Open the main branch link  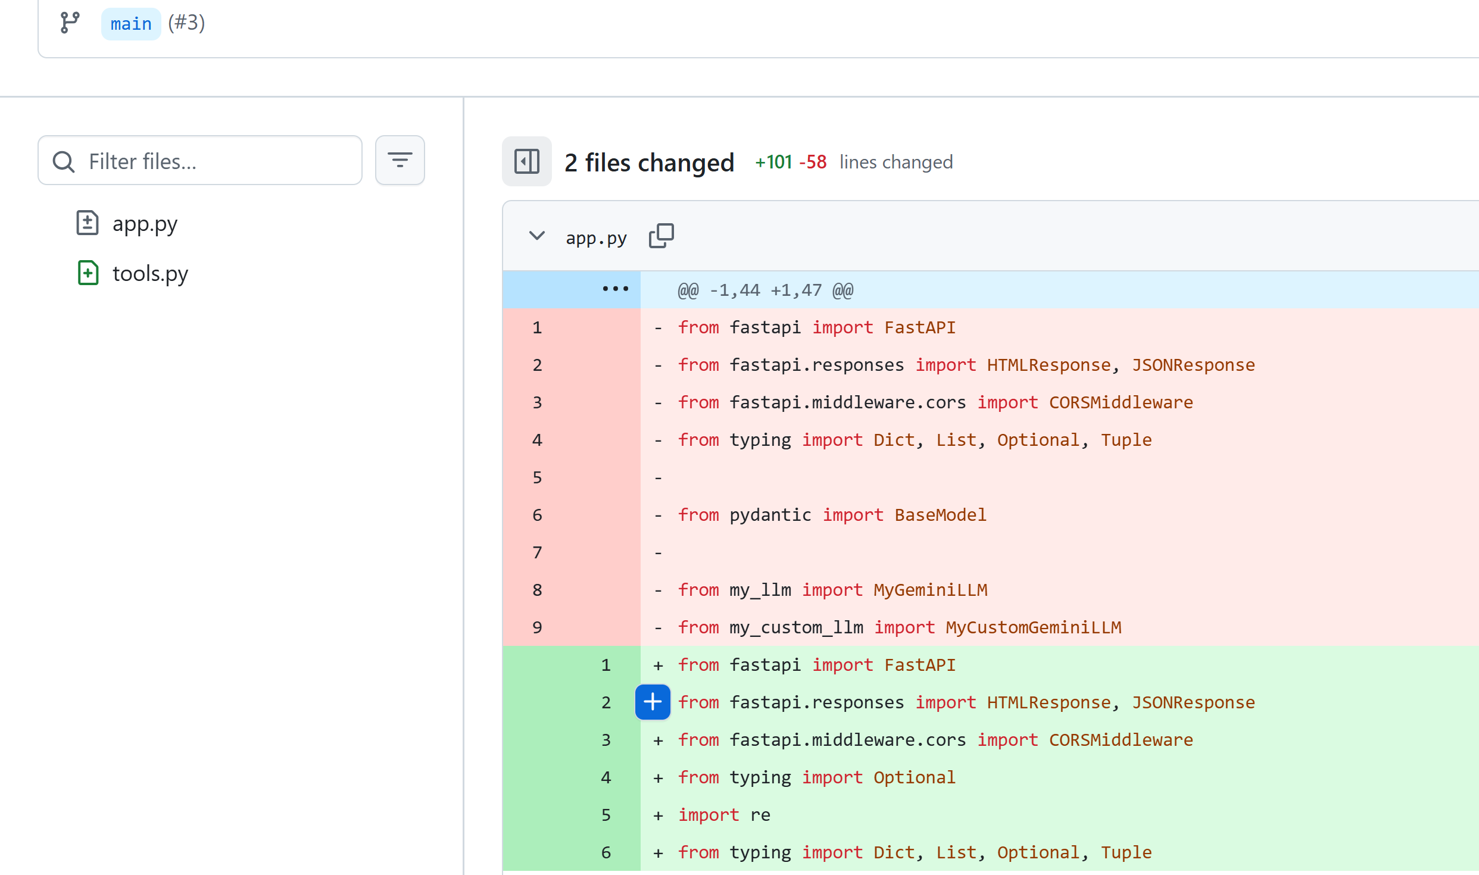[131, 24]
